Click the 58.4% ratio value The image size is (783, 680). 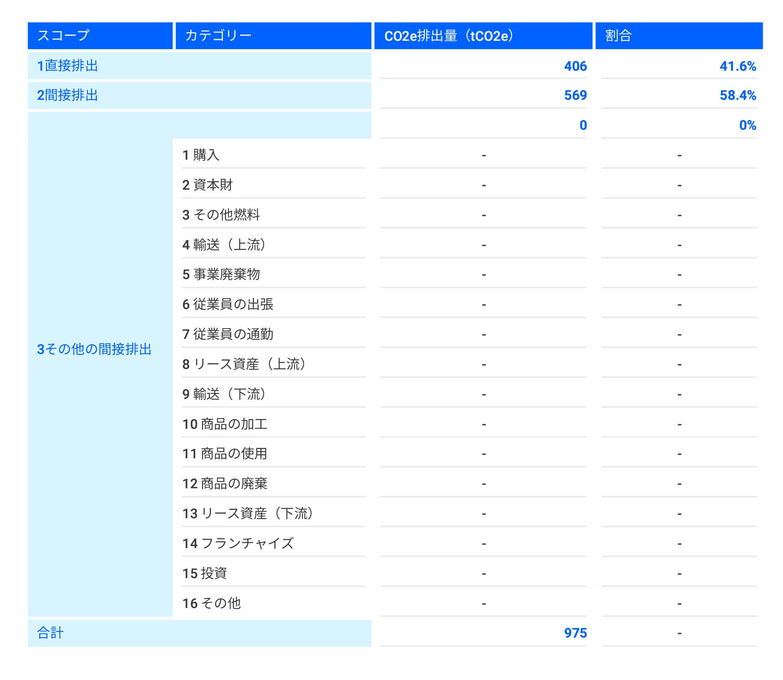[738, 96]
